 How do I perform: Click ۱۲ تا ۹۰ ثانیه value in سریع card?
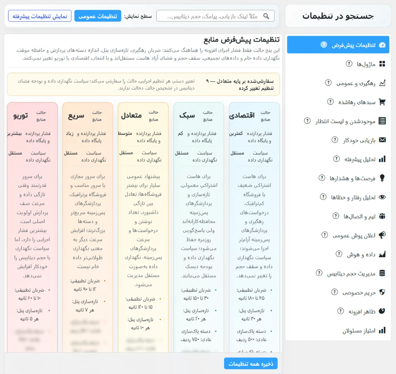(85, 289)
